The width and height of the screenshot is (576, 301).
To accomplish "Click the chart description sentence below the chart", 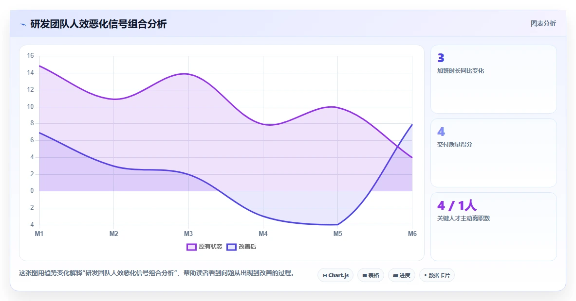I will 157,273.
